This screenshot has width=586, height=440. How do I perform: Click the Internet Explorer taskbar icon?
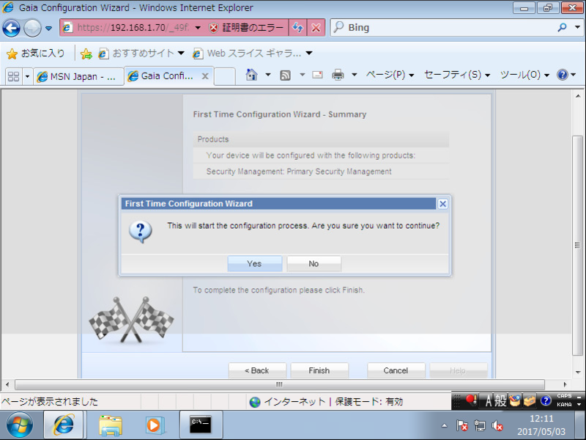(64, 425)
